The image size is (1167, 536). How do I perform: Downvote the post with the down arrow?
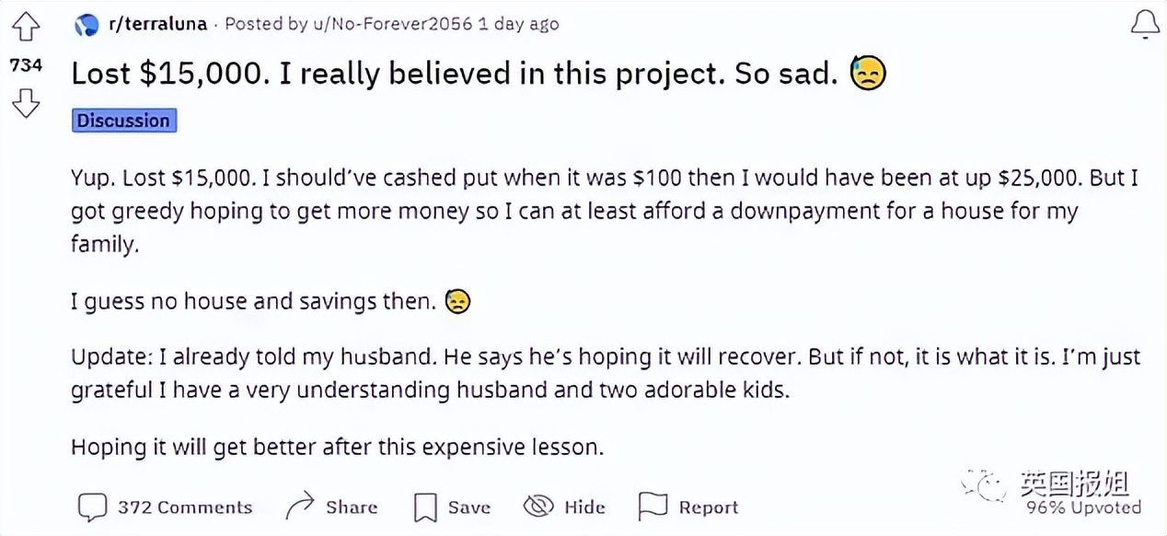(x=26, y=102)
